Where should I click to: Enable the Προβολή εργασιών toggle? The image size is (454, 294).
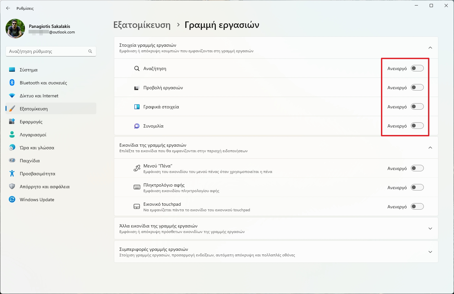click(417, 87)
